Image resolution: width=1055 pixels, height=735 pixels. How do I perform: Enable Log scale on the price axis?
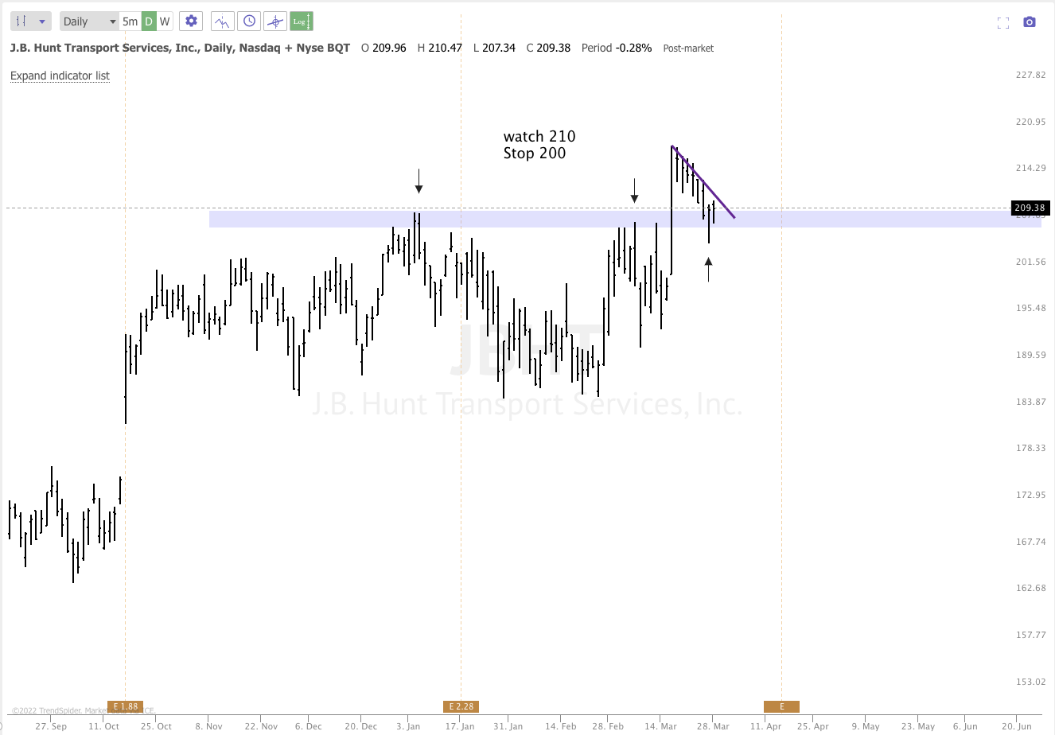coord(301,21)
